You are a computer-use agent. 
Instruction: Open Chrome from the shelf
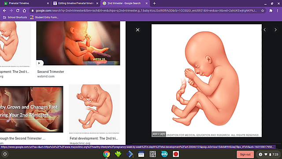(x=107, y=154)
